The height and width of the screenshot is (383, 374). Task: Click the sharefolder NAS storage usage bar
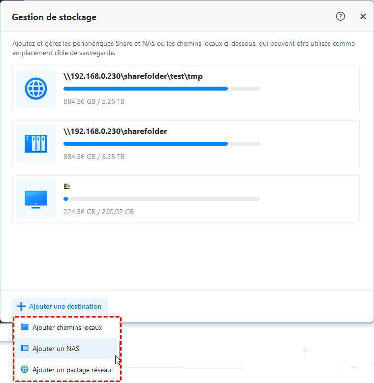161,144
